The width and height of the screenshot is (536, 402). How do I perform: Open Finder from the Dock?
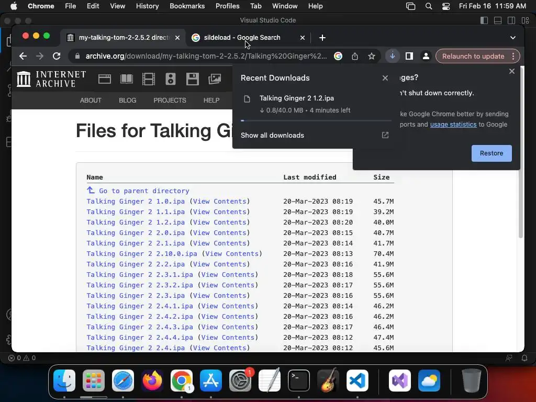(64, 381)
